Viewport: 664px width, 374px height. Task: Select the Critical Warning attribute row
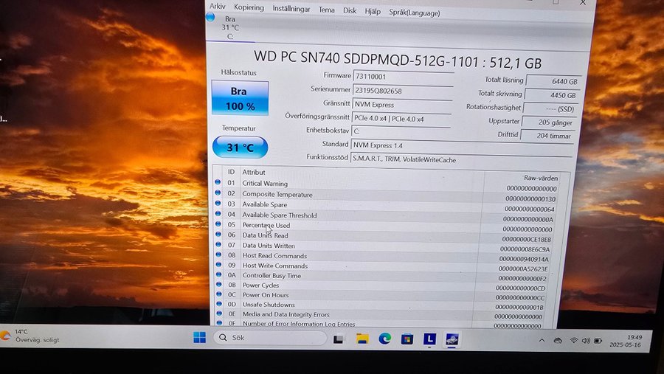point(387,186)
